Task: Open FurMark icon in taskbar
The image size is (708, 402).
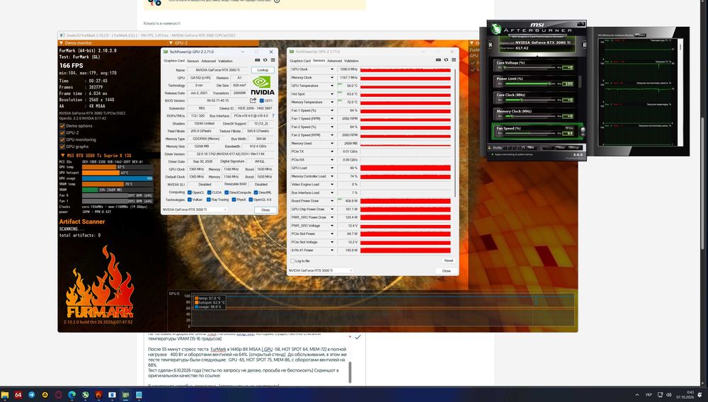Action: tap(98, 395)
